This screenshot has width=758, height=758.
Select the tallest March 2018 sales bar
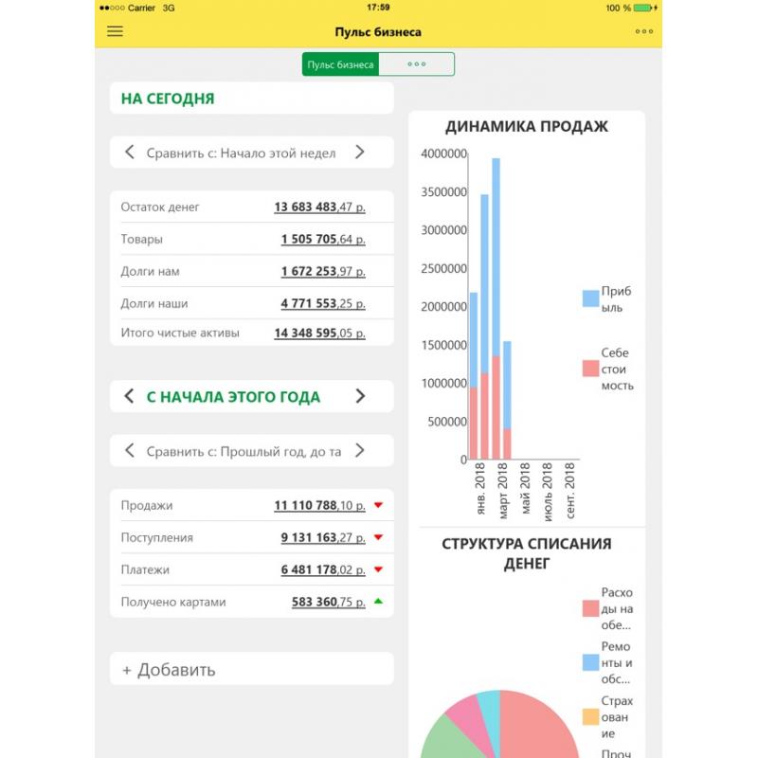pyautogui.click(x=496, y=309)
